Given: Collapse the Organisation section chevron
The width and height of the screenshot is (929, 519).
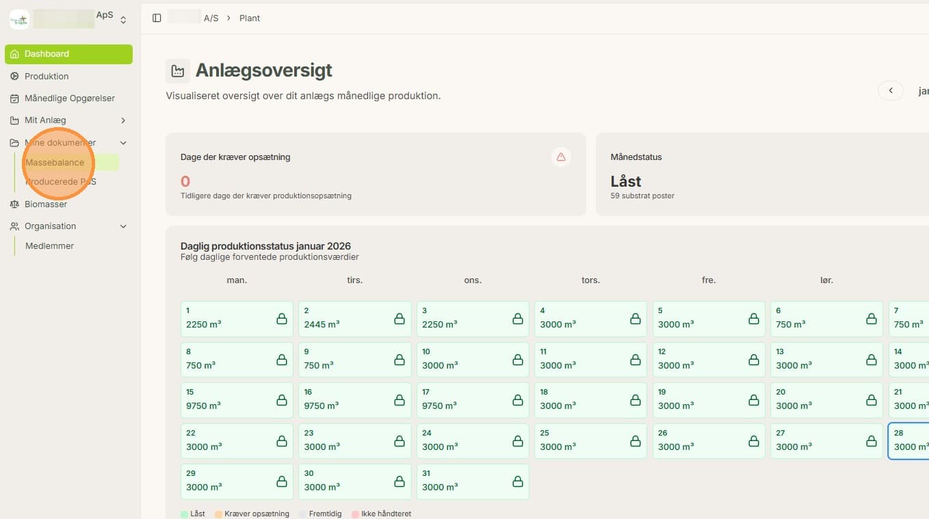Looking at the screenshot, I should click(x=123, y=226).
